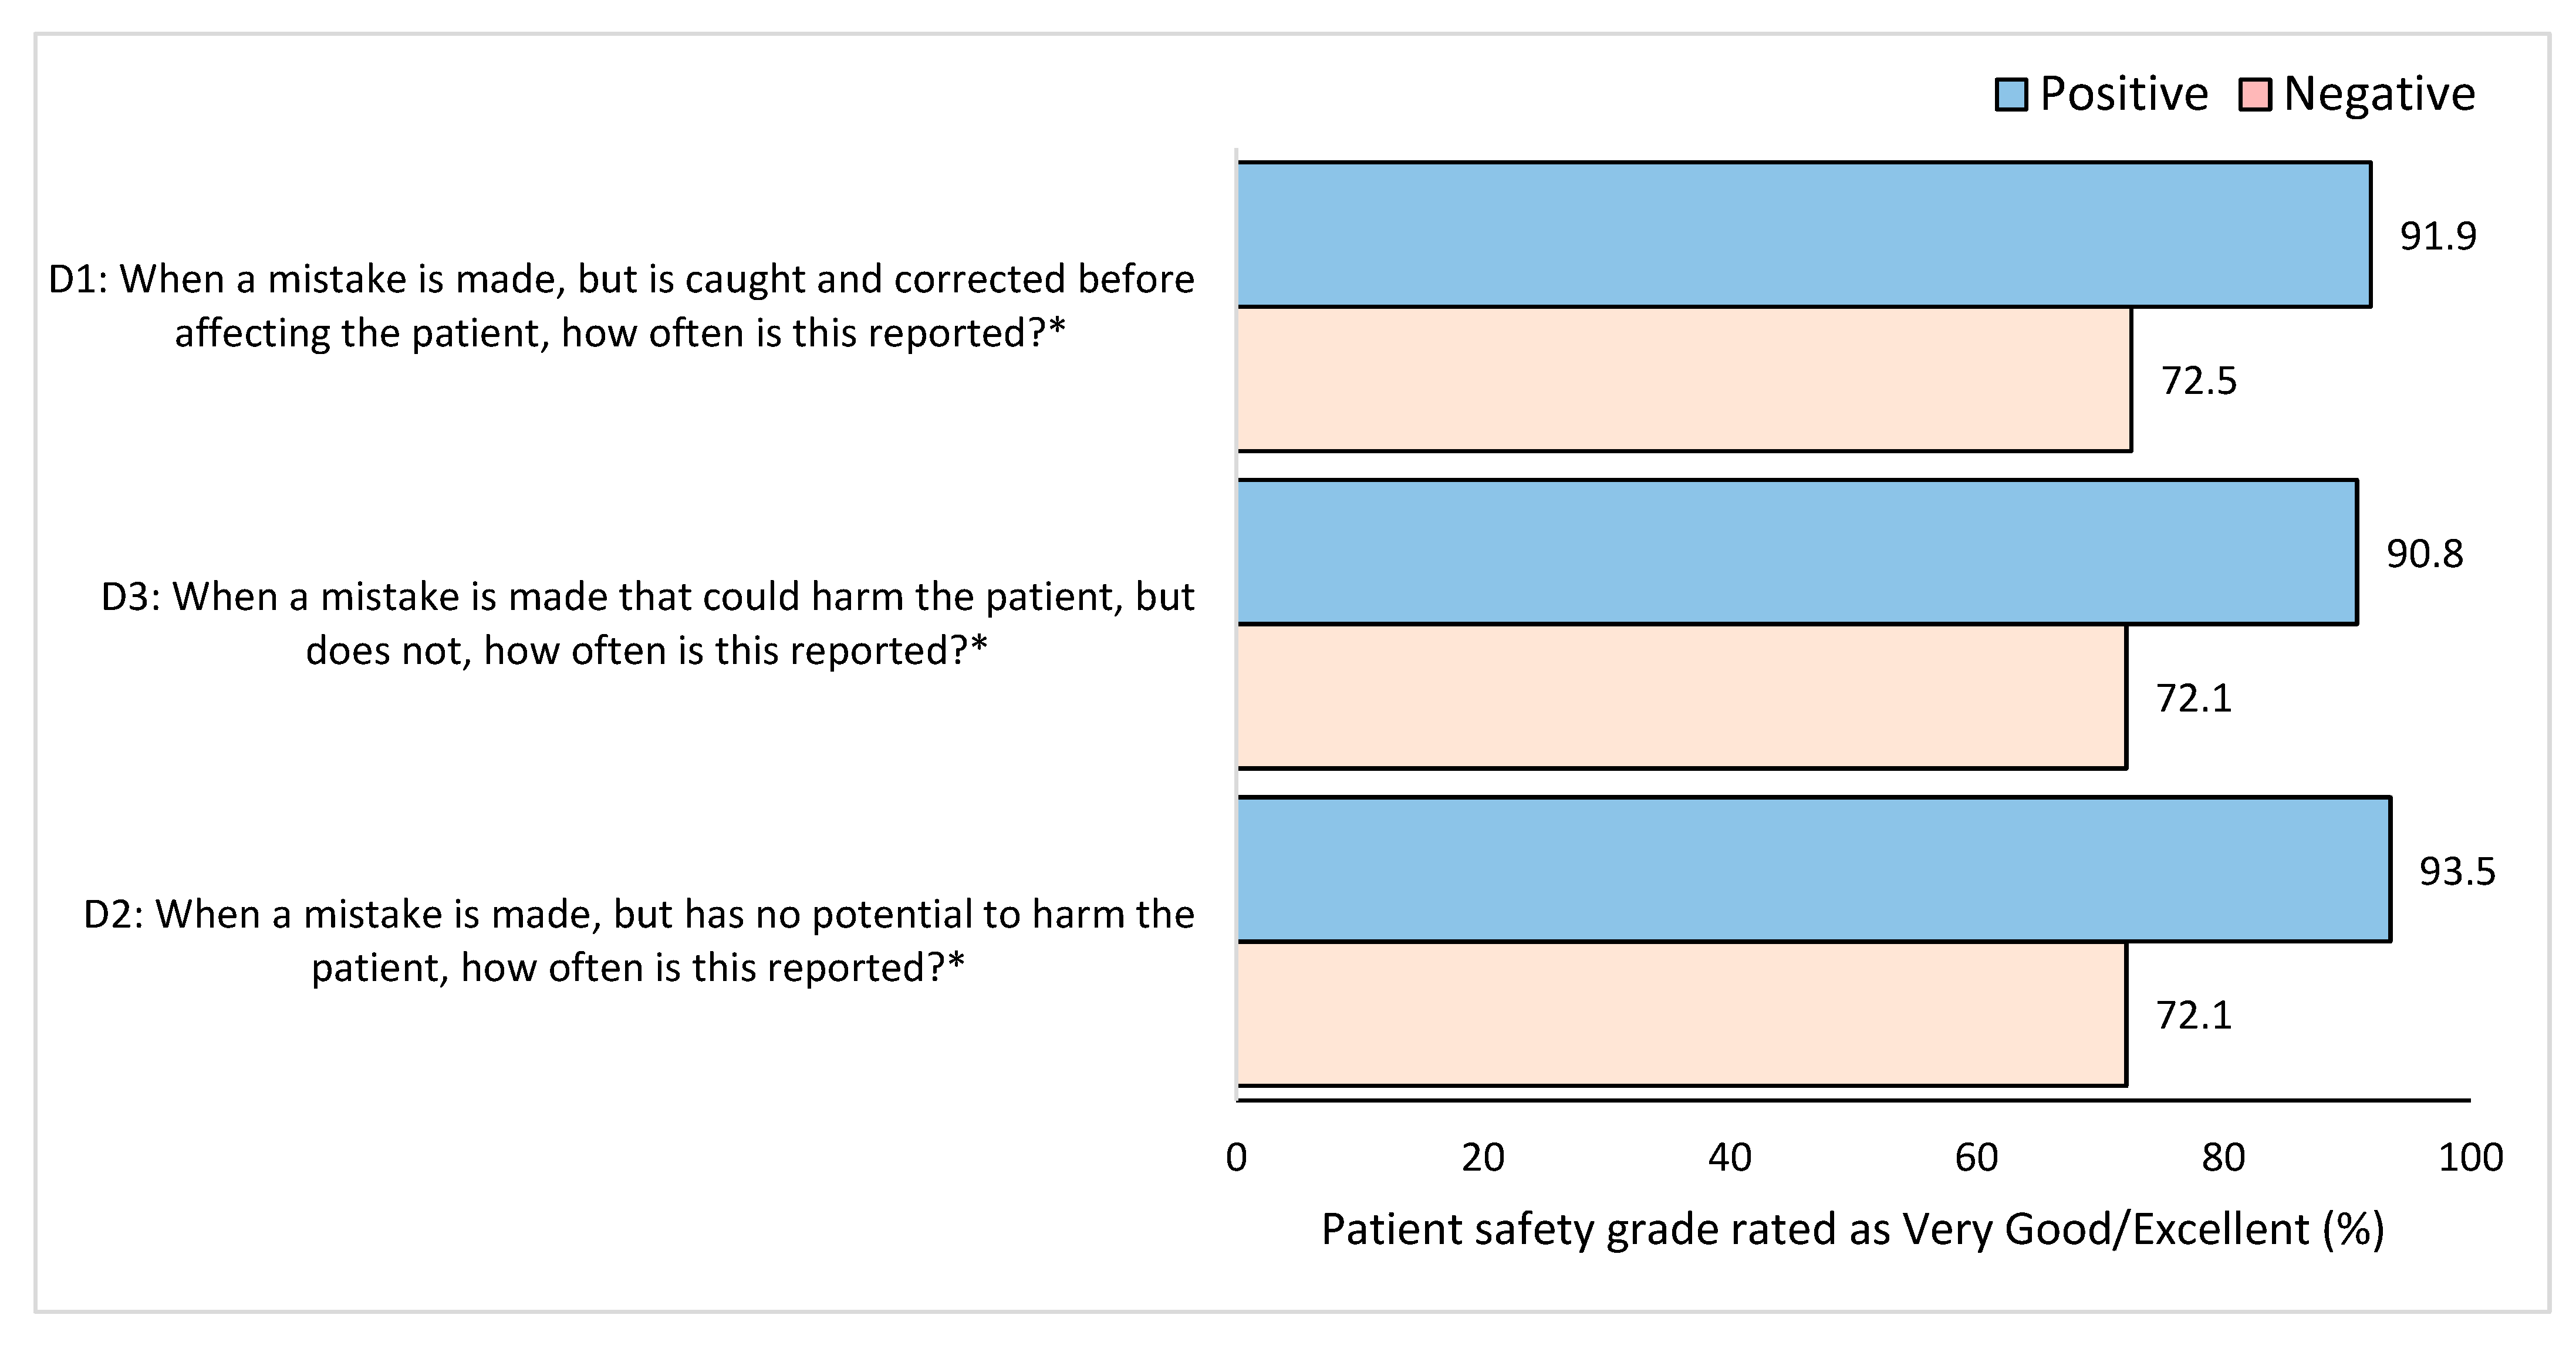The image size is (2576, 1345).
Task: Click the 100 tick on x-axis
Action: (2470, 1158)
